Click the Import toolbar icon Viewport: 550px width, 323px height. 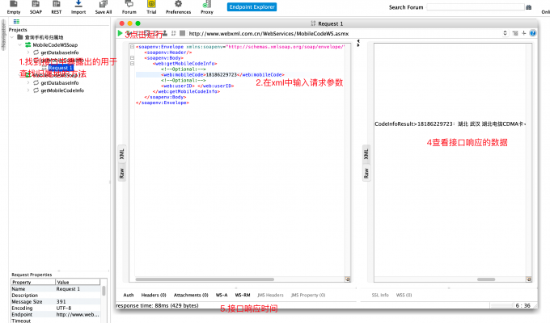[x=78, y=7]
